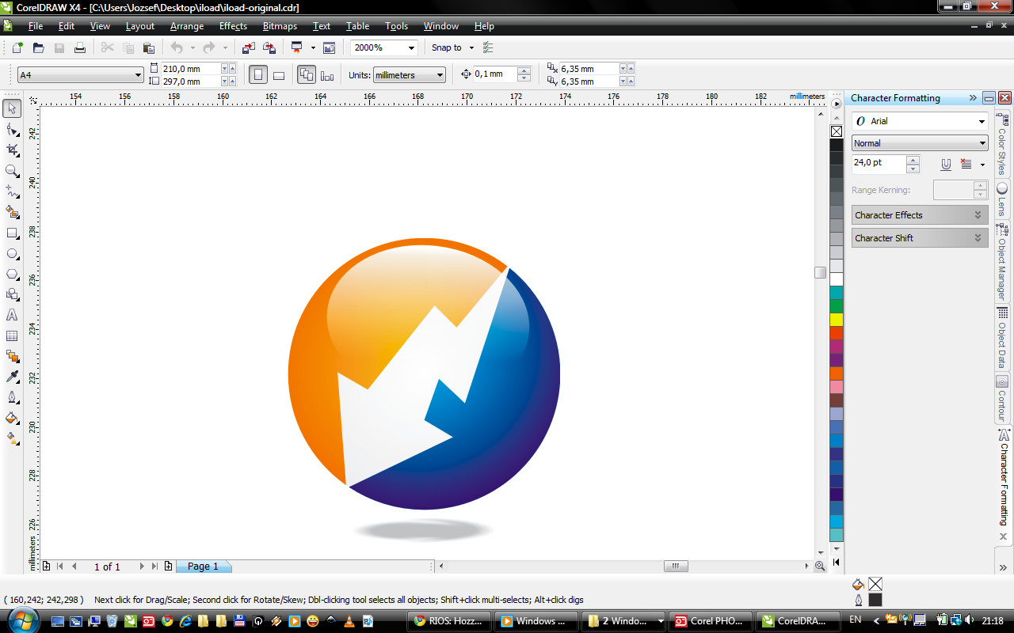
Task: Select the Eyedropper tool
Action: coord(12,377)
